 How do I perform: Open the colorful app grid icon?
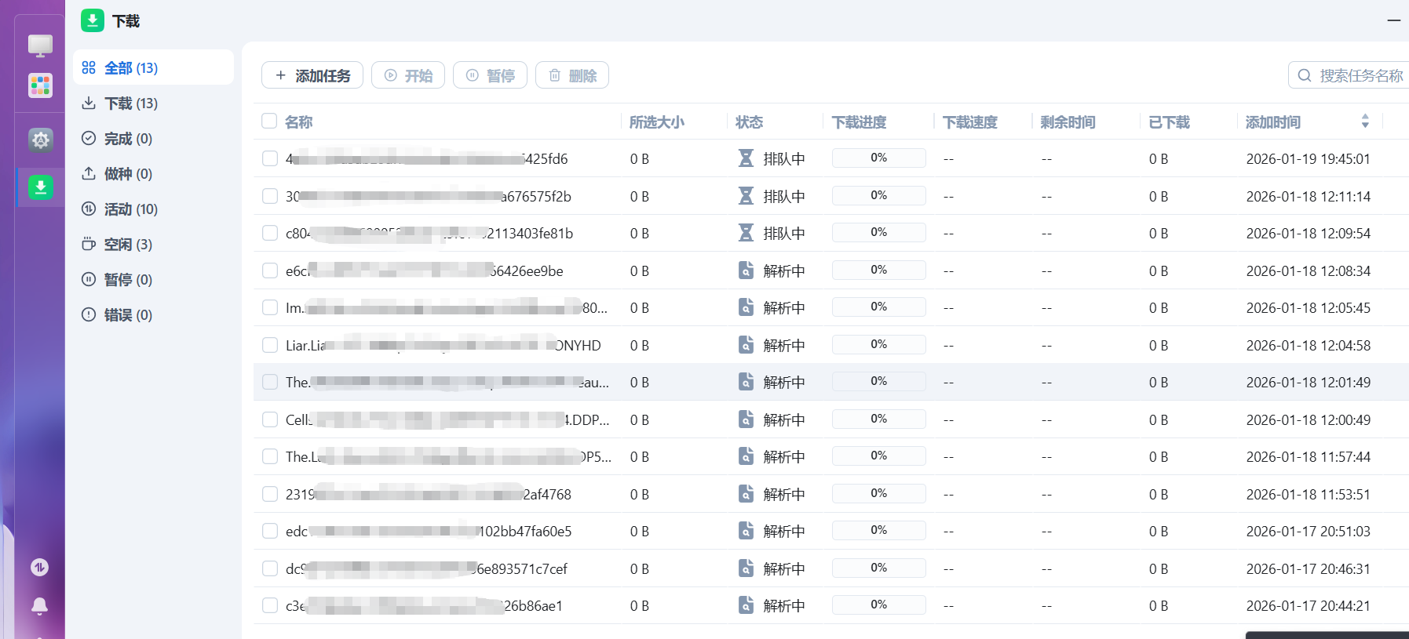40,85
